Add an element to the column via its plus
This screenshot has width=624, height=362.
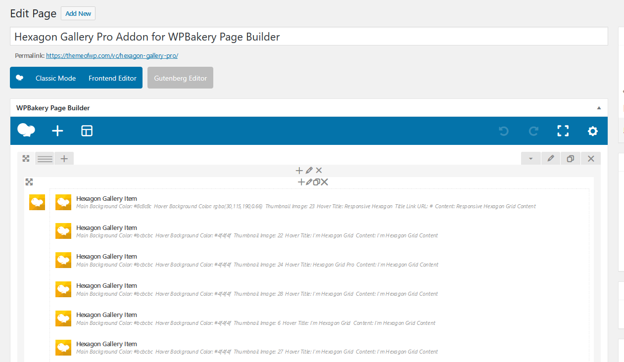pyautogui.click(x=299, y=170)
